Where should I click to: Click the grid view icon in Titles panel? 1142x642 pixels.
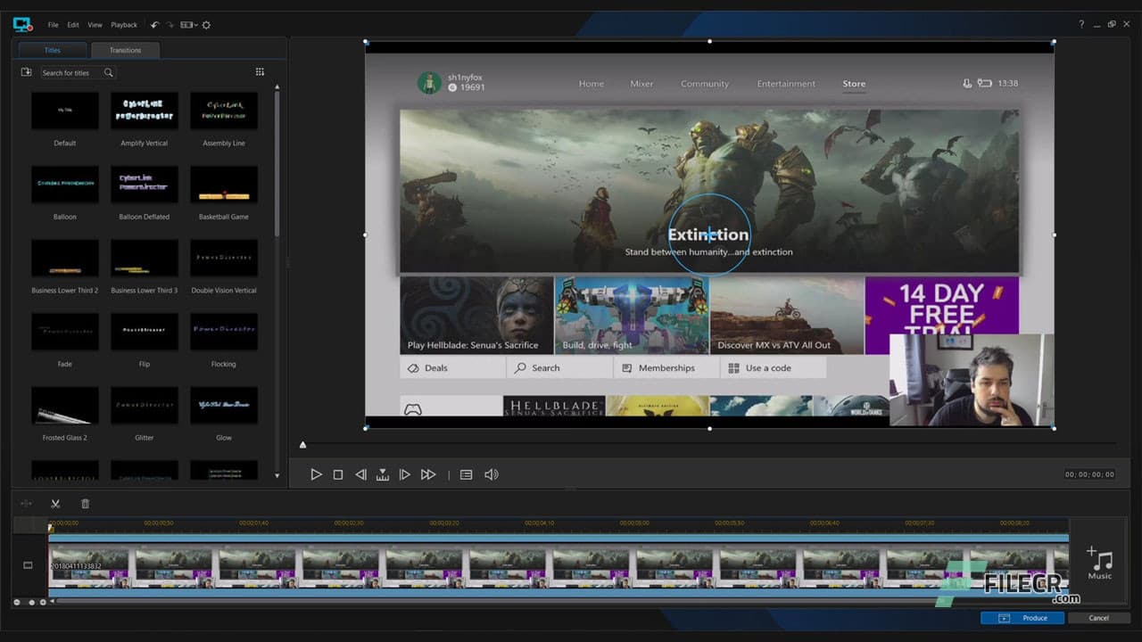coord(260,71)
